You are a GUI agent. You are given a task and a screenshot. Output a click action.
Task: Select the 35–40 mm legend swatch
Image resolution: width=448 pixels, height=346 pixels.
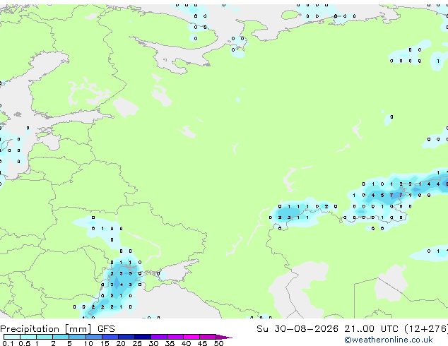pos(175,337)
